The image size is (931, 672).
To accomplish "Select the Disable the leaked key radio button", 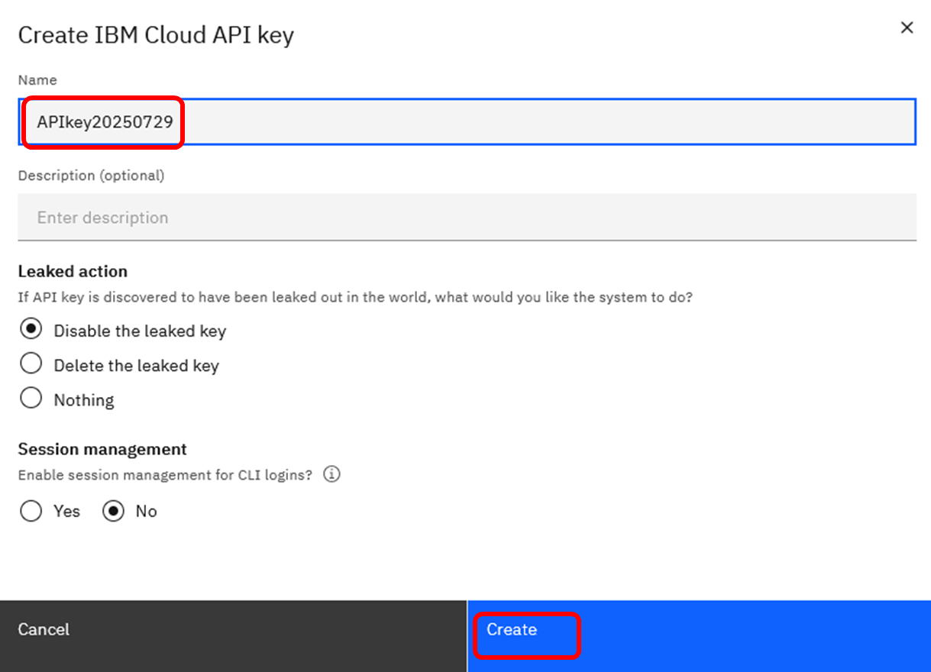I will tap(31, 330).
